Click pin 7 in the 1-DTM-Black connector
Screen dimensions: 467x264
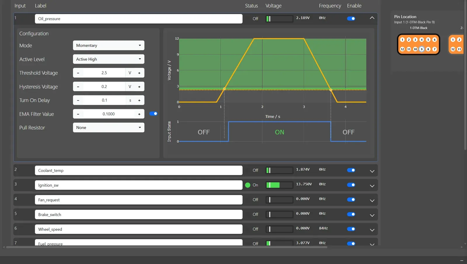(435, 49)
